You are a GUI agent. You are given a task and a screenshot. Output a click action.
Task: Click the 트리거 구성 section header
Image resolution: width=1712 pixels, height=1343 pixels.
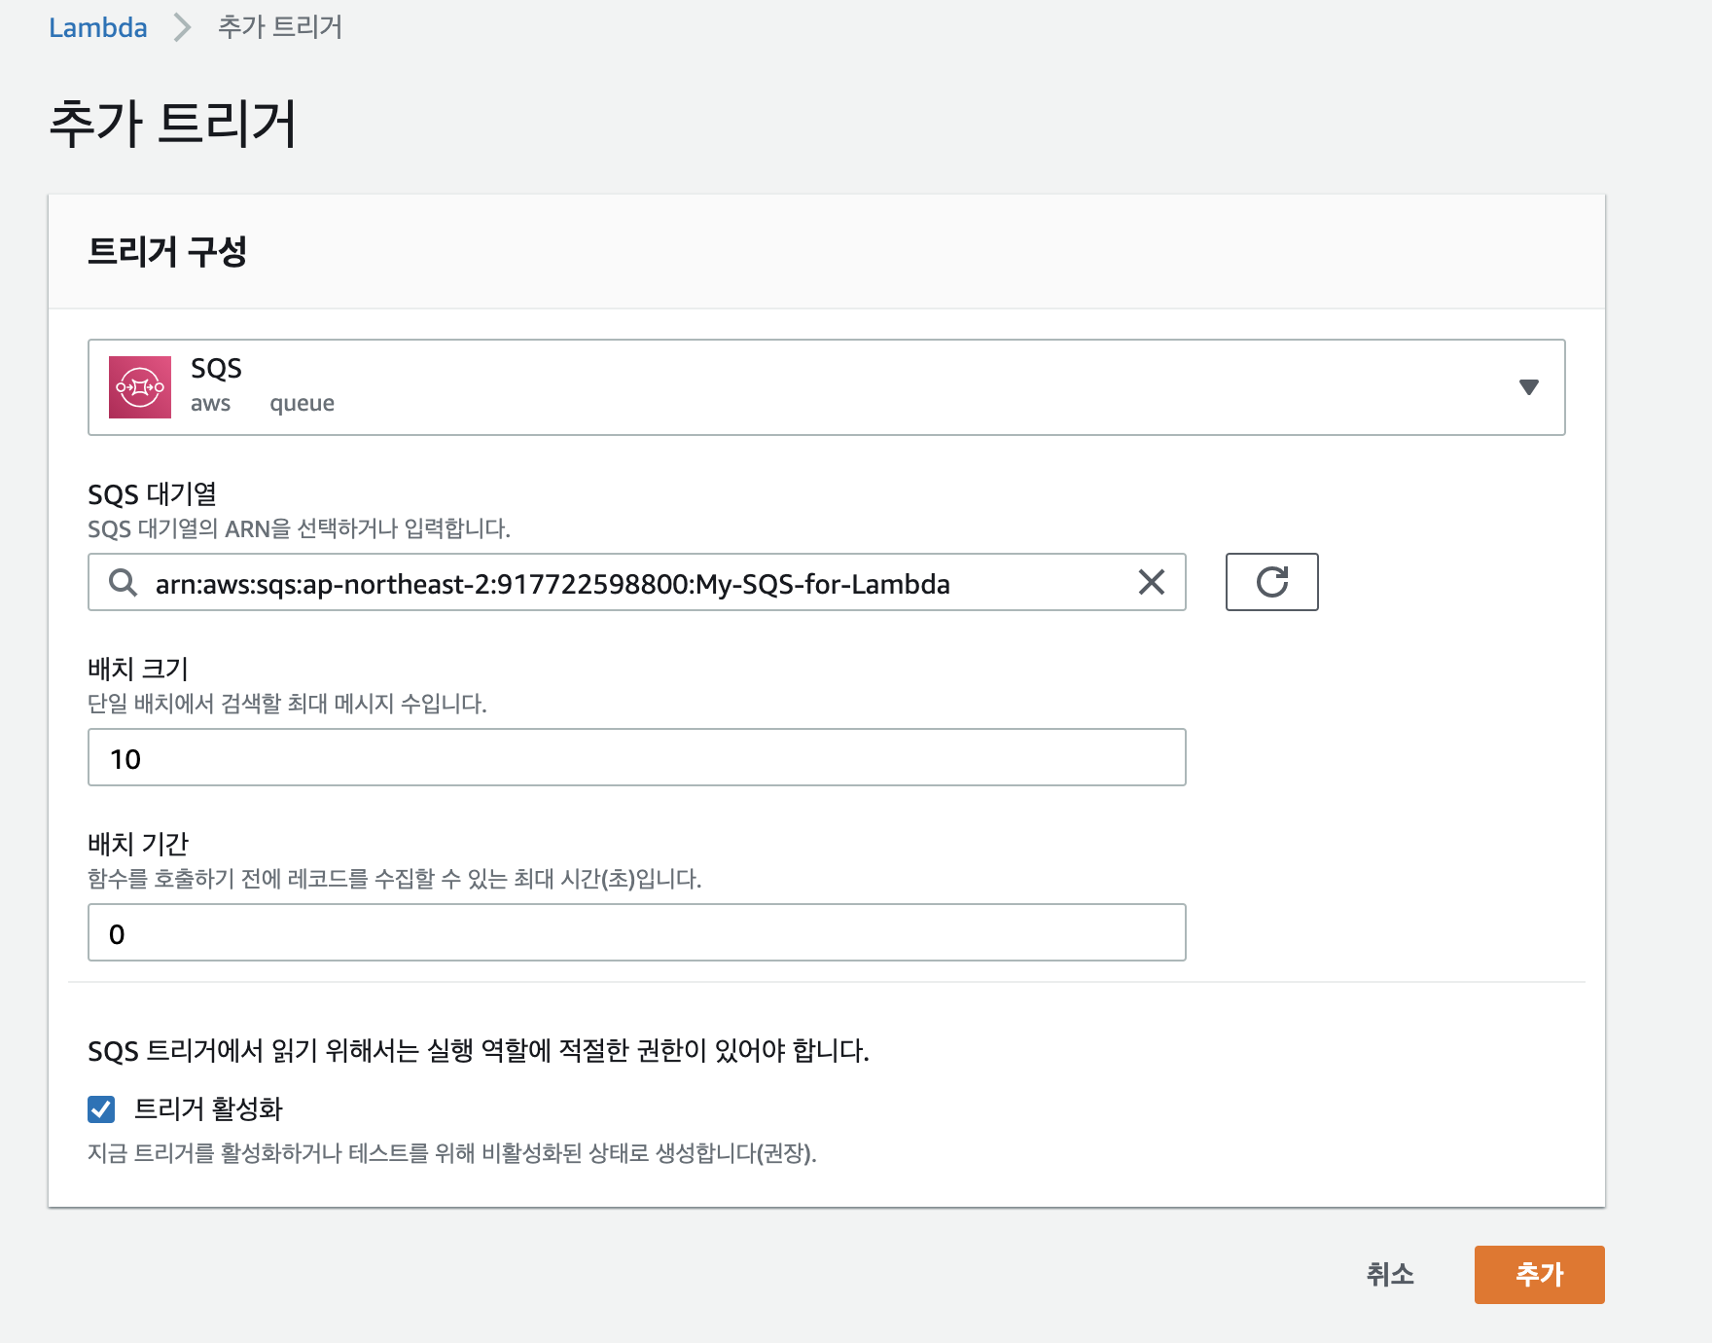coord(167,252)
